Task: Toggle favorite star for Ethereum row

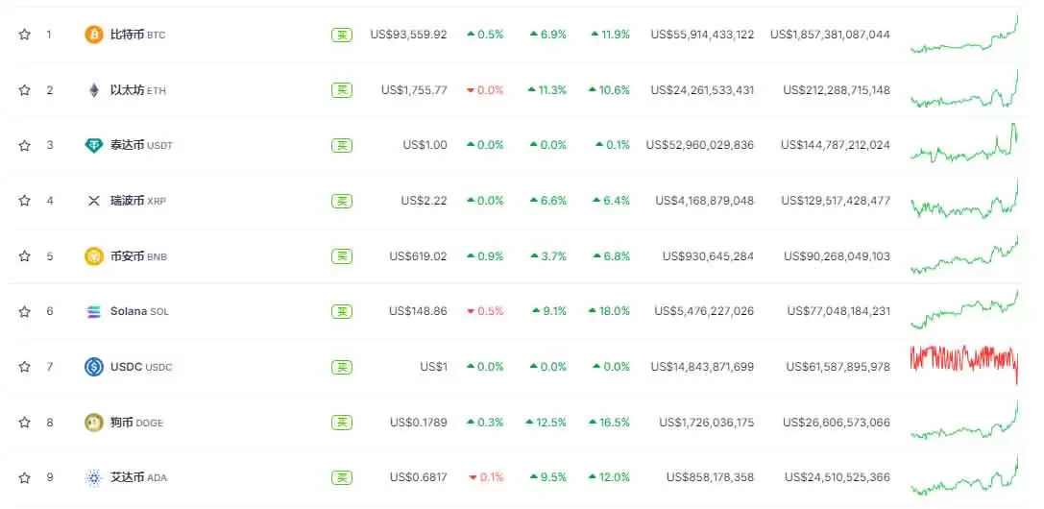Action: pyautogui.click(x=24, y=90)
